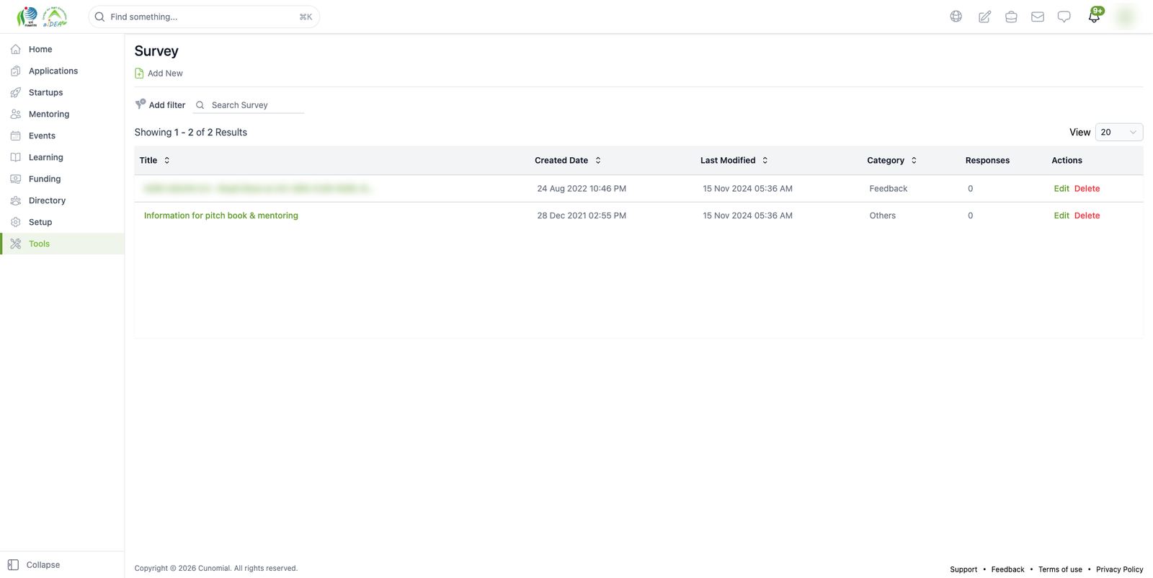Click the Add New document icon
Screen dimensions: 1153x578
[139, 74]
